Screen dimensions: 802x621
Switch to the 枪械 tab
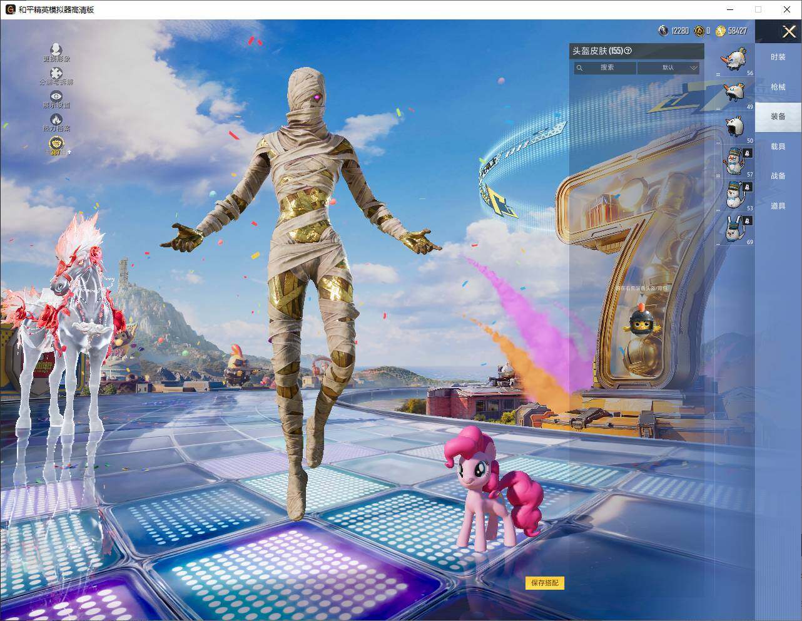[x=778, y=87]
